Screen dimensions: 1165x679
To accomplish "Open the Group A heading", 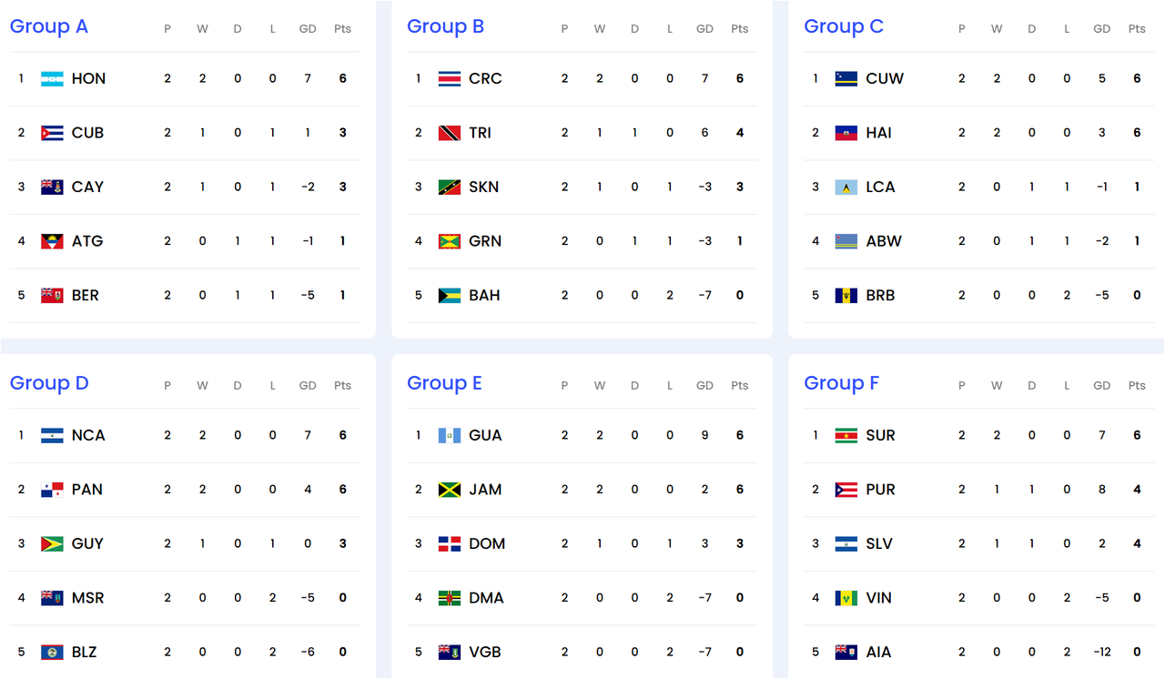I will 49,26.
